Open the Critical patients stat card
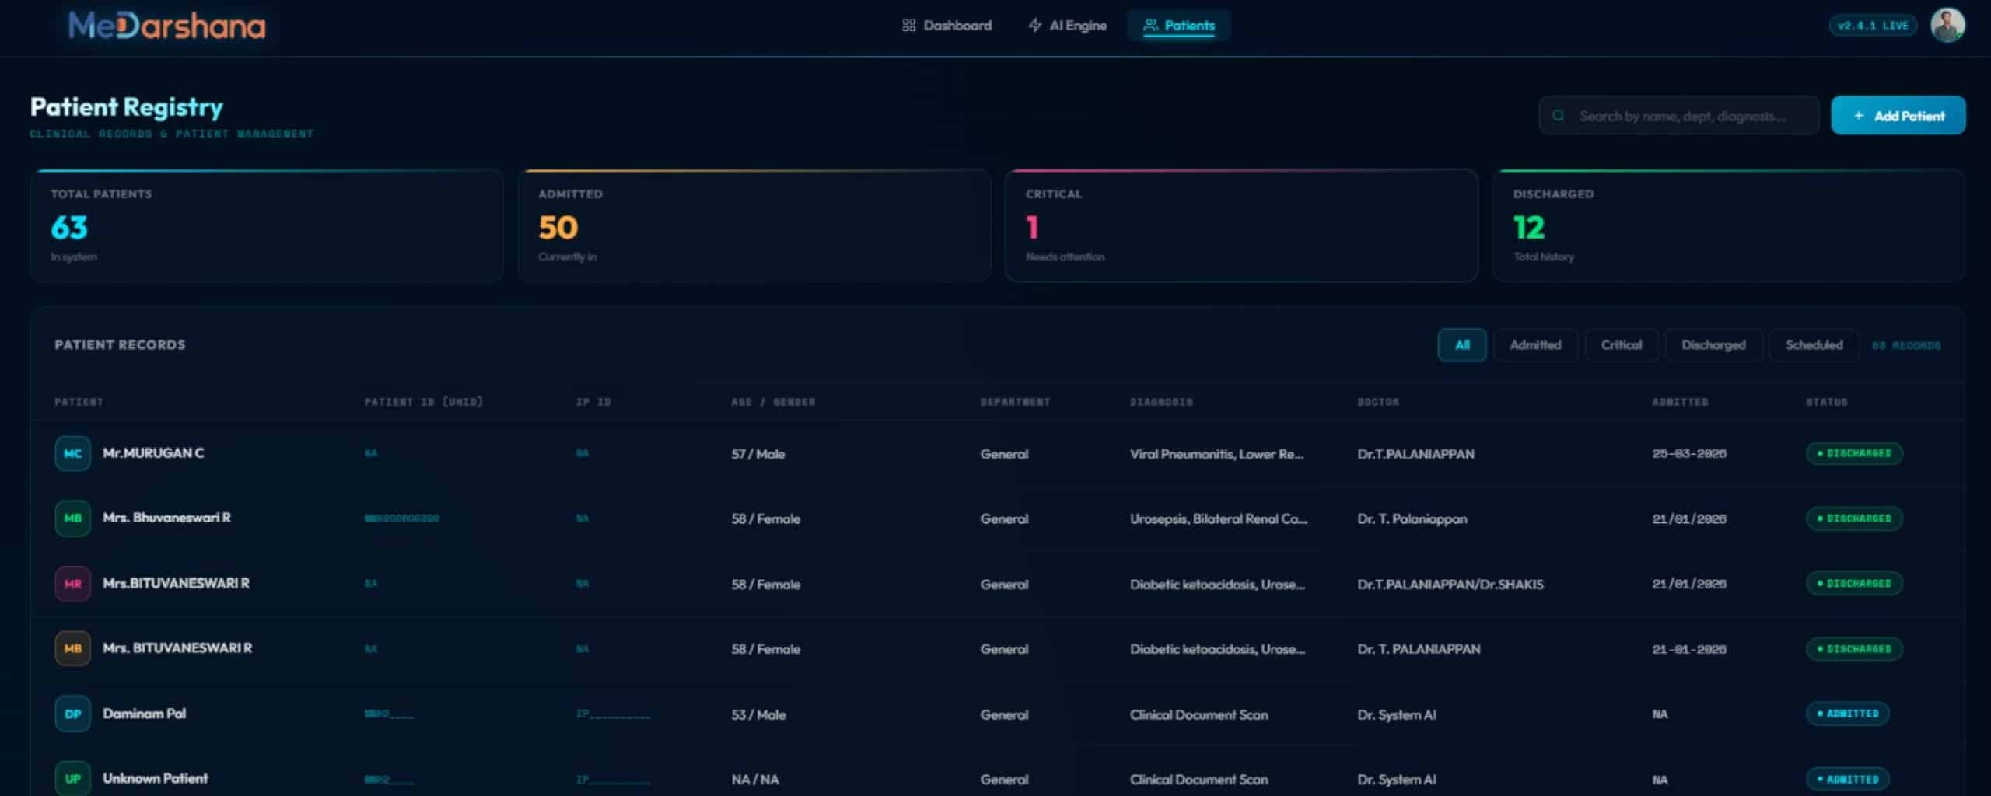The width and height of the screenshot is (1991, 796). pyautogui.click(x=1240, y=225)
